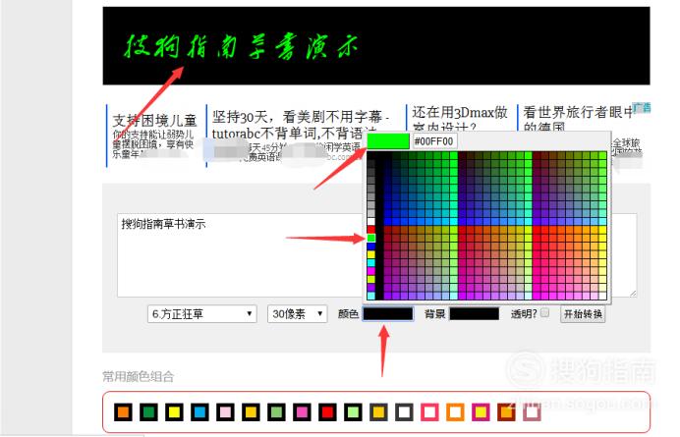680x437 pixels.
Task: Pick the white swatch with dusty mauve border
Action: pyautogui.click(x=533, y=411)
